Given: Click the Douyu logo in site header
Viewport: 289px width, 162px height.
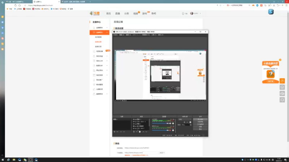Looking at the screenshot, I should [95, 13].
